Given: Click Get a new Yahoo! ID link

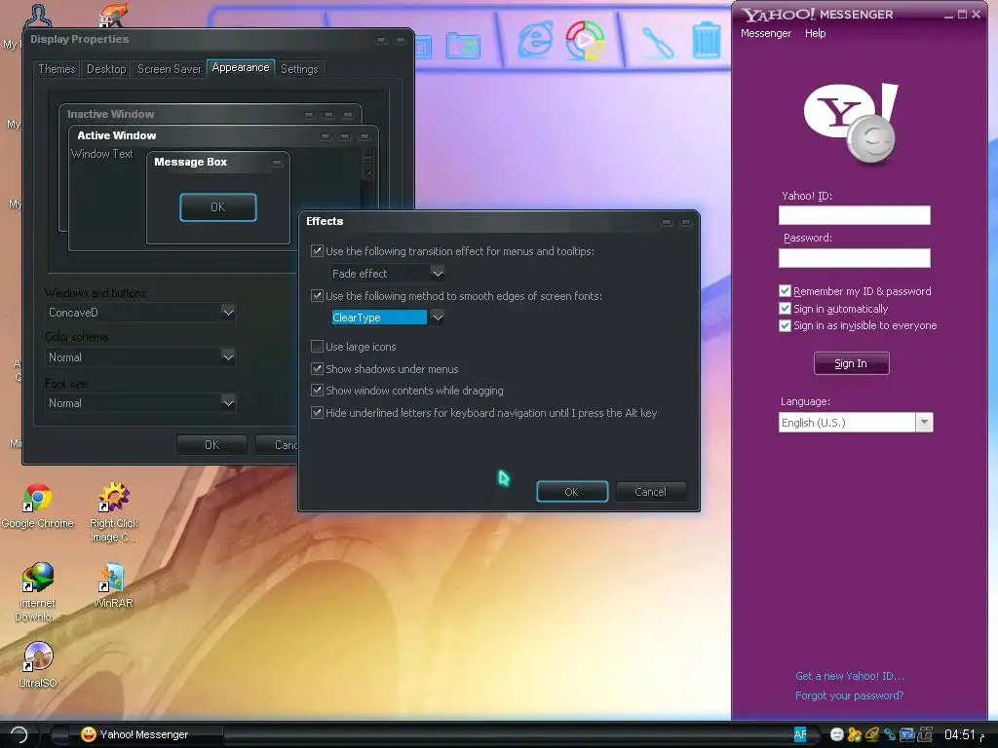Looking at the screenshot, I should click(850, 676).
